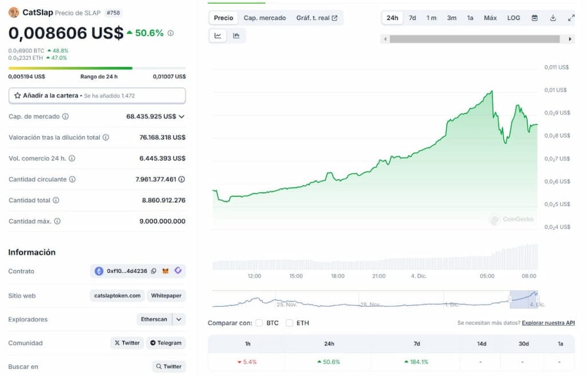Click the price 0,008606 US$
The image size is (587, 376).
tap(66, 33)
